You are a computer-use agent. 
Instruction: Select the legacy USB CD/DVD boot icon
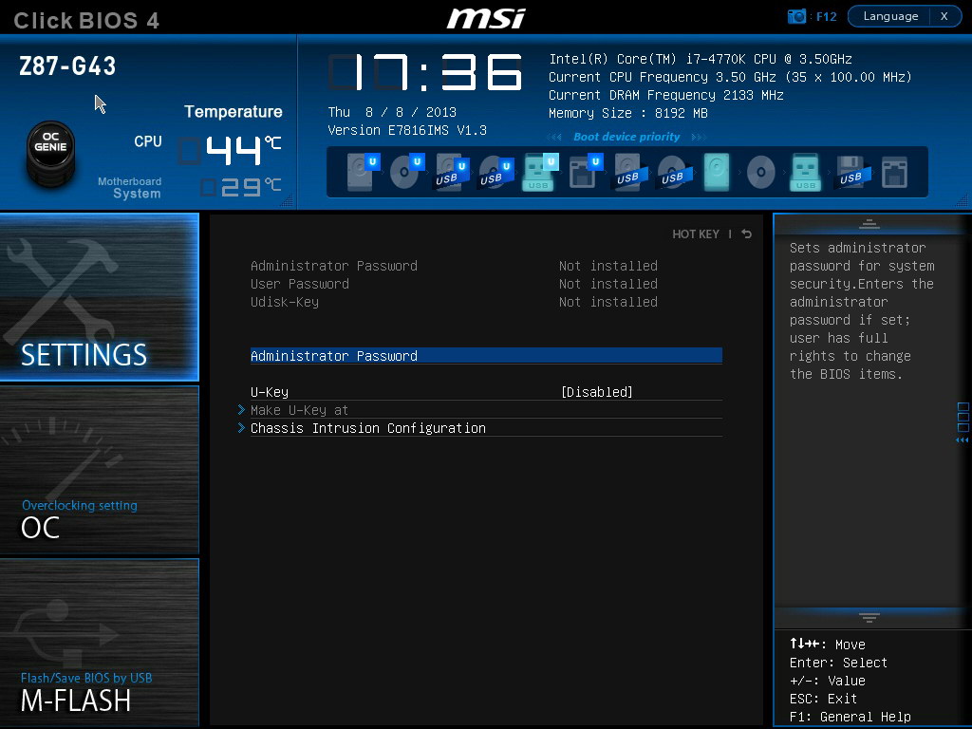[x=674, y=172]
